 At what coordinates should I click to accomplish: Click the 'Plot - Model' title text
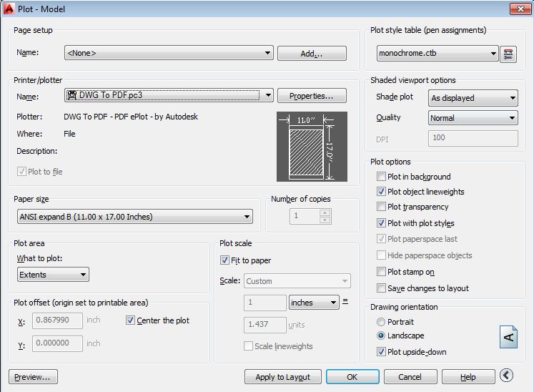[x=41, y=9]
